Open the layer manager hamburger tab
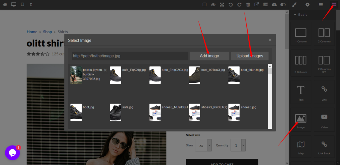The height and width of the screenshot is (165, 340). tap(321, 5)
